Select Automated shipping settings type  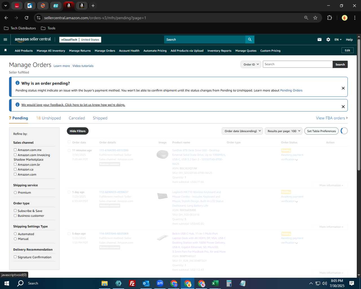15,234
